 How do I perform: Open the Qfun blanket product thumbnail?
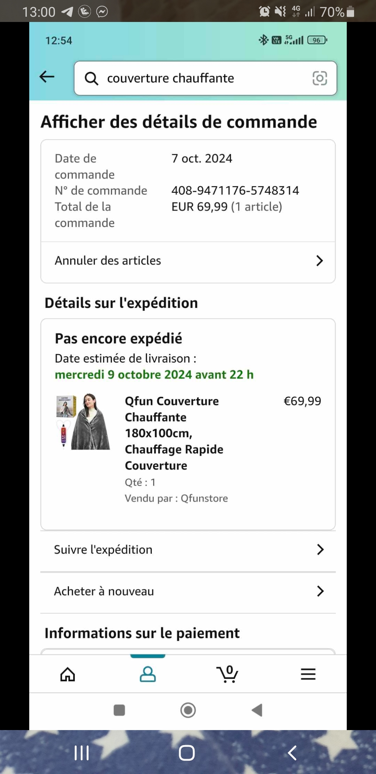tap(84, 421)
